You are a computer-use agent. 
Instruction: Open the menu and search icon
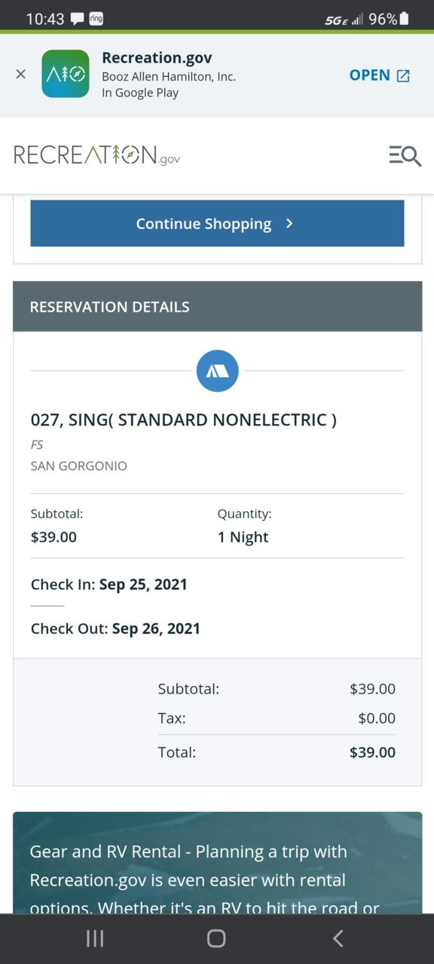[x=405, y=155]
